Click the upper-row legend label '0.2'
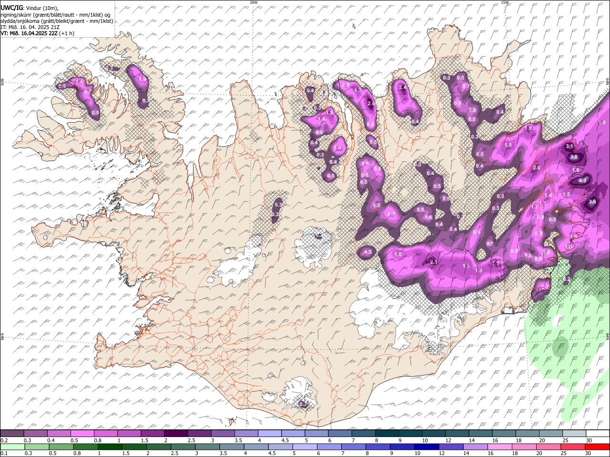 click(x=3, y=440)
